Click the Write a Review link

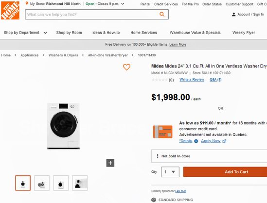tap(192, 80)
